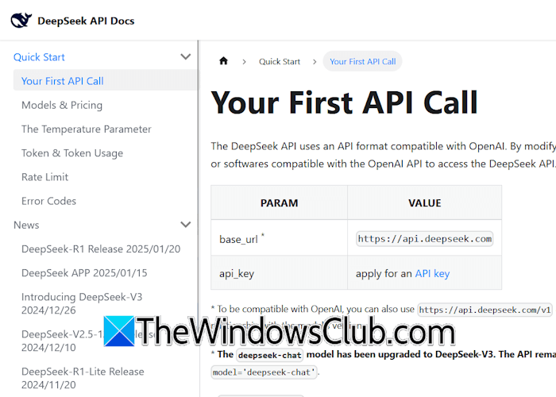Open the Rate Limit page
Screen dimensions: 556x397
tap(44, 177)
